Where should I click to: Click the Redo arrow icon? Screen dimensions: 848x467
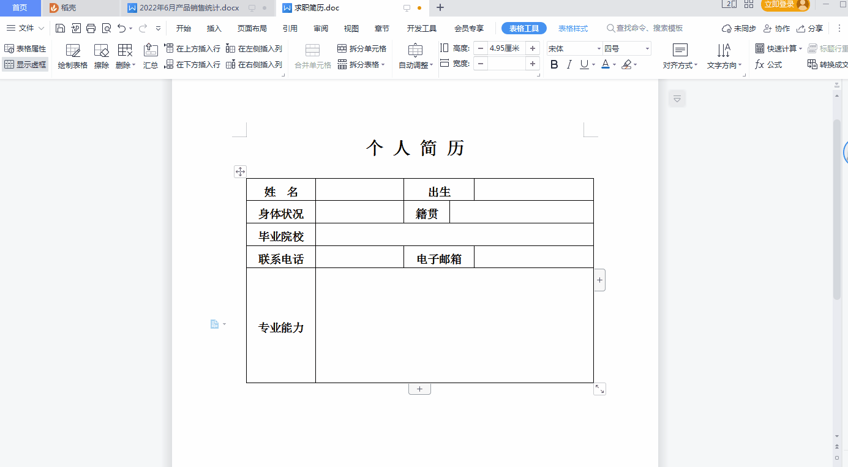pyautogui.click(x=143, y=28)
